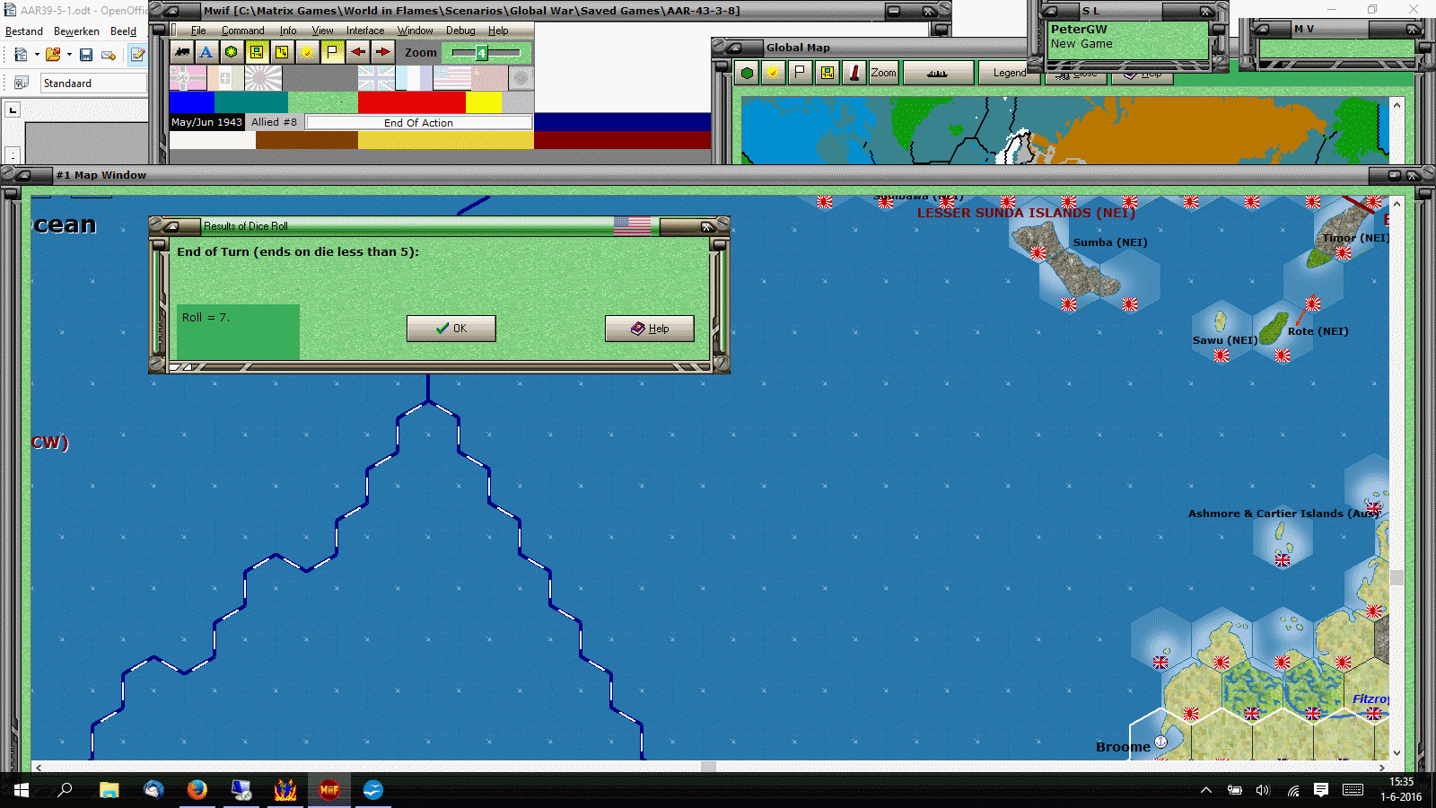This screenshot has height=808, width=1436.
Task: Click the ship silhouette button in Global Map
Action: (x=938, y=73)
